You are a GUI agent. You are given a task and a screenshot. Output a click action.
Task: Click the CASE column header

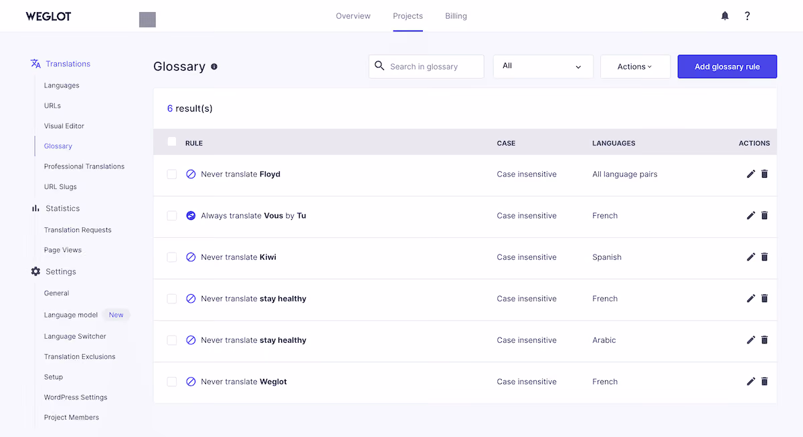pyautogui.click(x=506, y=143)
